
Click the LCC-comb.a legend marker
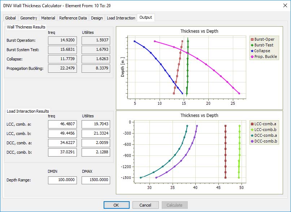pyautogui.click(x=252, y=124)
